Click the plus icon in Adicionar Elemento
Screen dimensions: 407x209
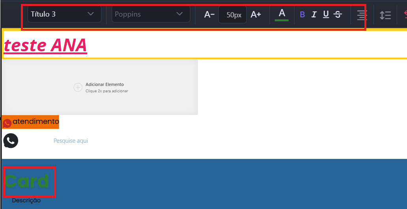click(x=78, y=88)
